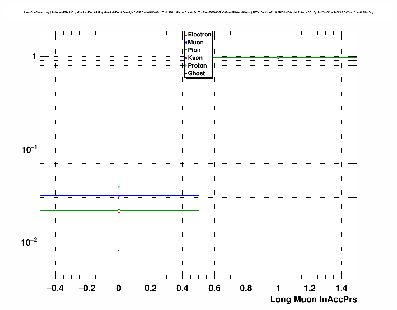Viewport: 397px width, 310px height.
Task: Click the blue Muon circle marker in legend
Action: pos(186,43)
